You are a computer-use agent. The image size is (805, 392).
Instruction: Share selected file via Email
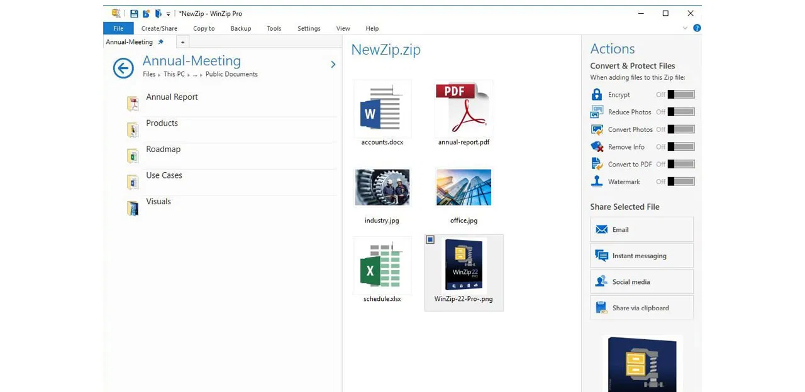pos(642,229)
